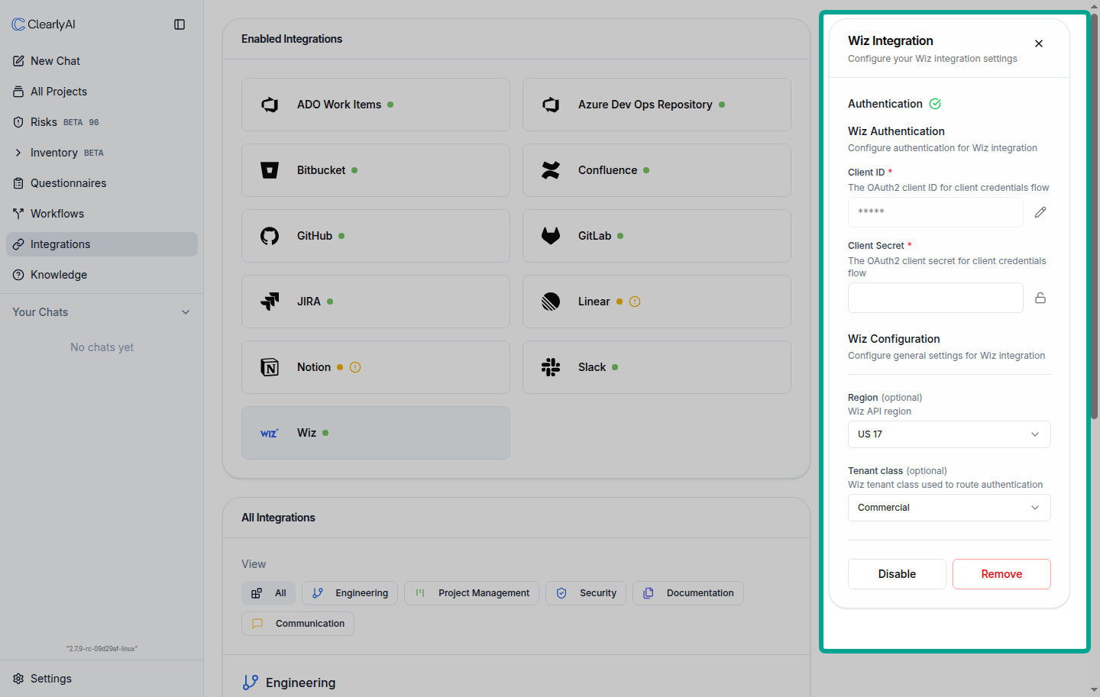The image size is (1100, 697).
Task: Select the Azure Dev Ops Repository label
Action: tap(645, 105)
